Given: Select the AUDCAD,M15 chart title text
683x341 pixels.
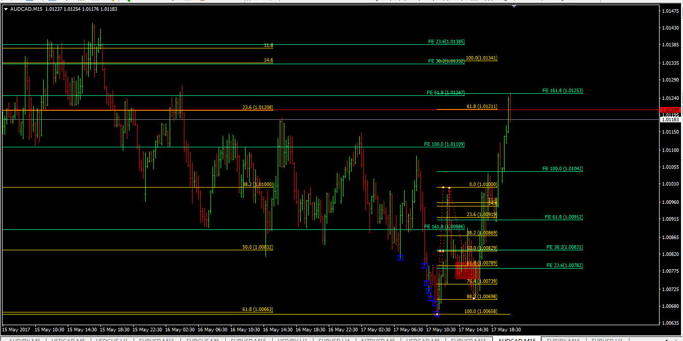Looking at the screenshot, I should tap(25, 9).
